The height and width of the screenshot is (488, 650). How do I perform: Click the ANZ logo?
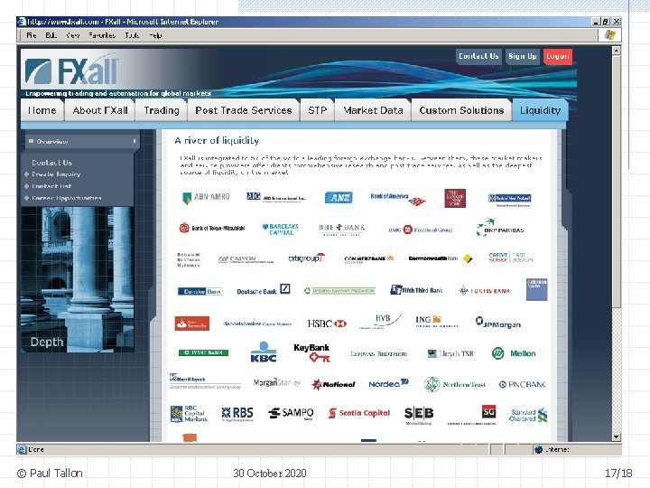click(339, 198)
